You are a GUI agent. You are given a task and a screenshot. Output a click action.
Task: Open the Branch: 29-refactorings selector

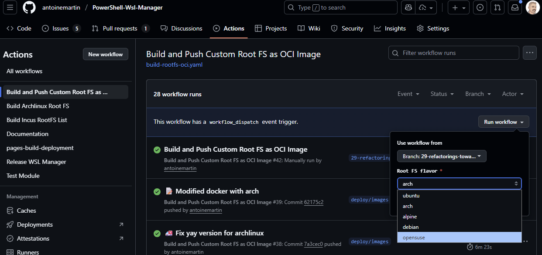[442, 156]
